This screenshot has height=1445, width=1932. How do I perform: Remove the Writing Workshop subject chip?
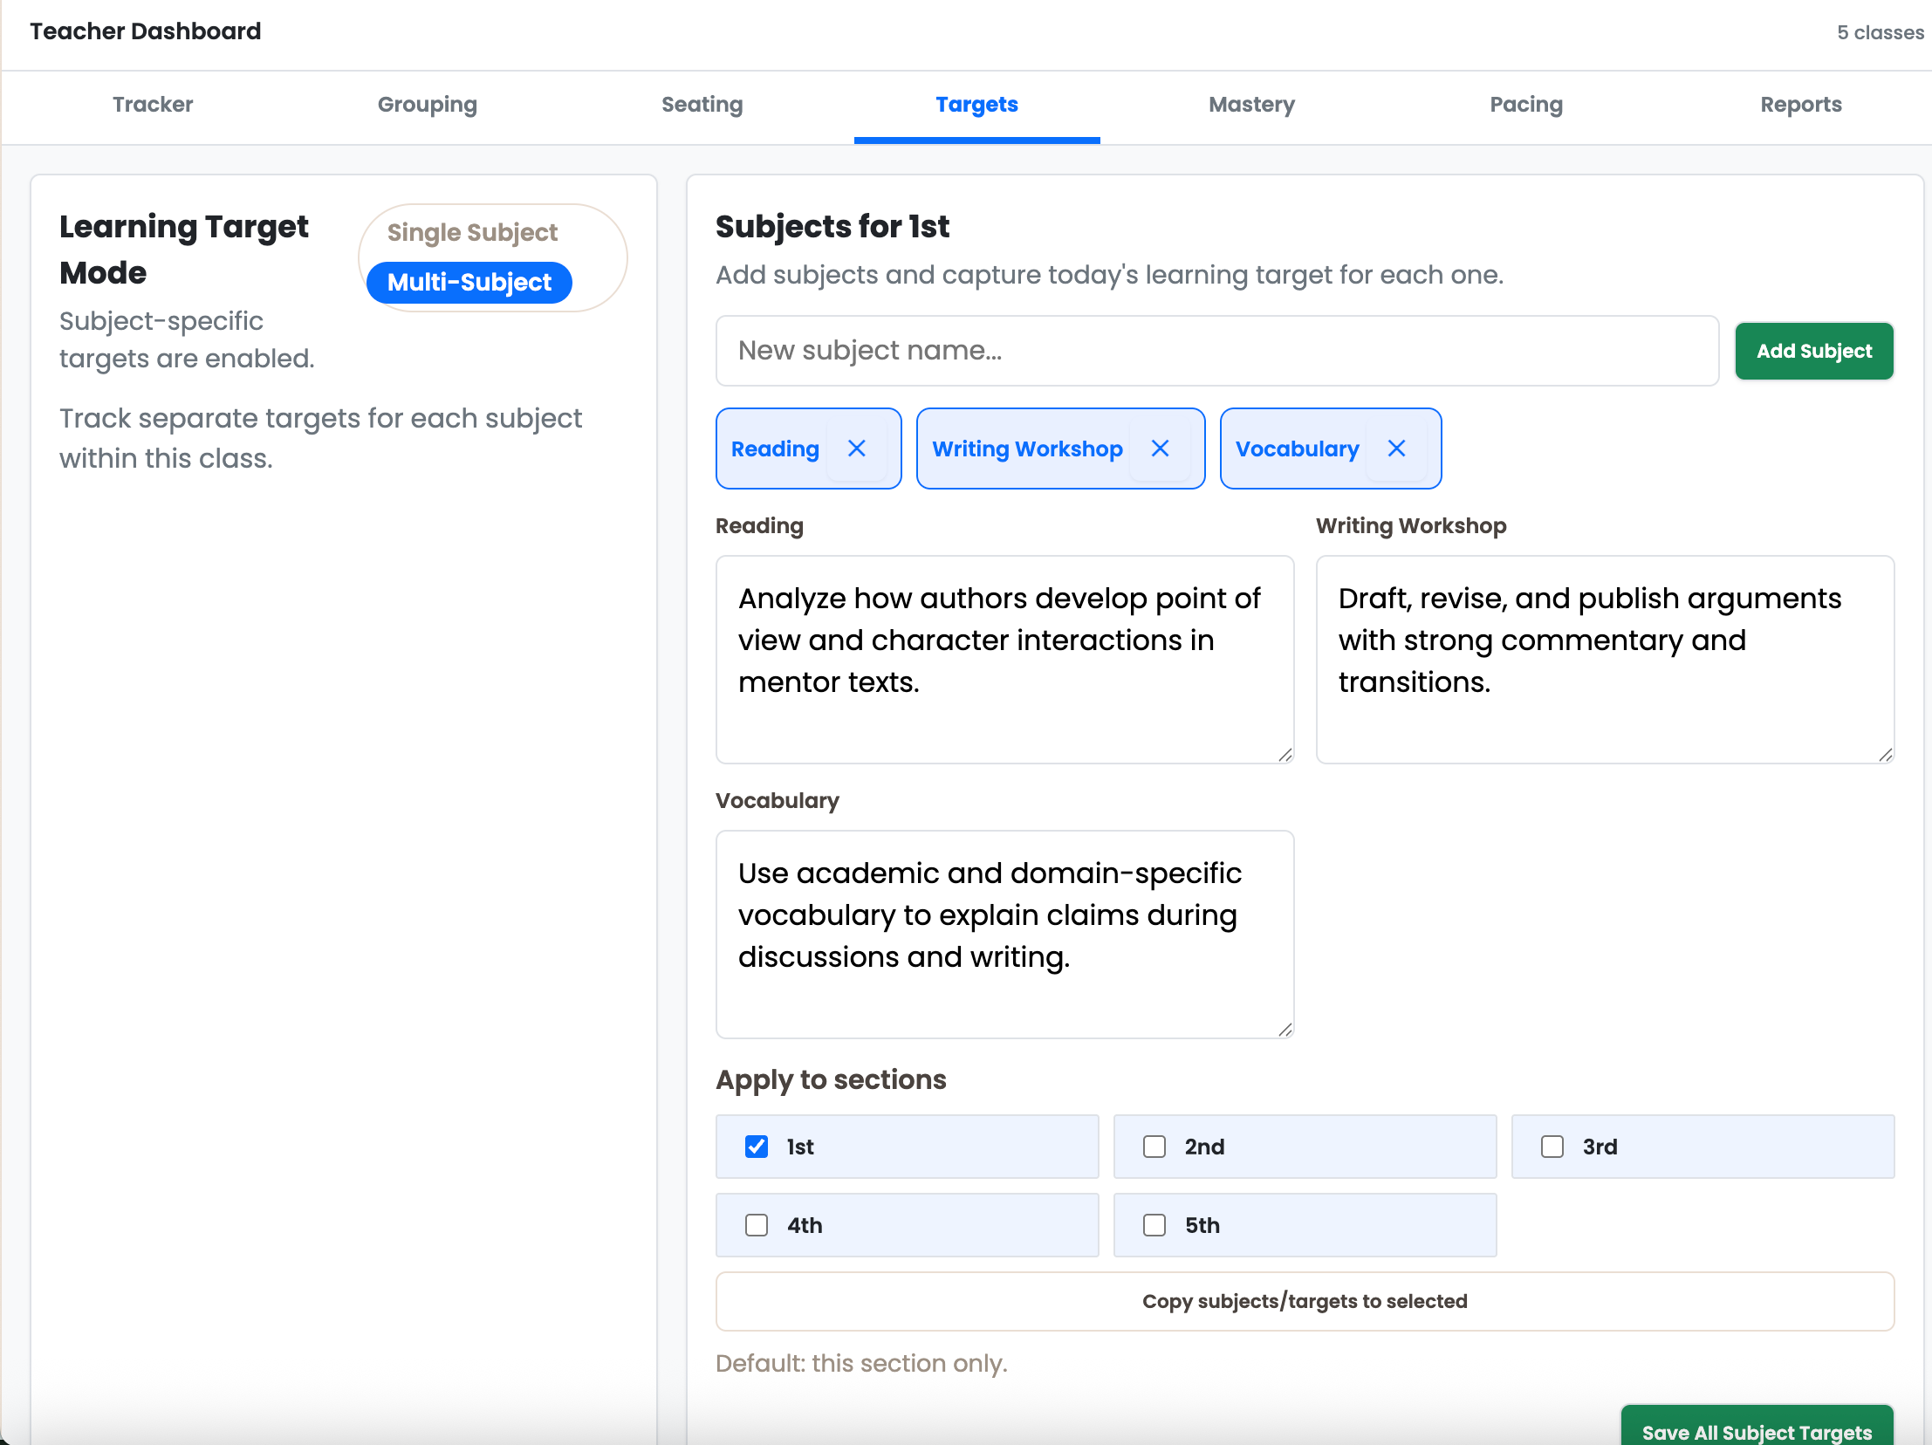[x=1161, y=448]
